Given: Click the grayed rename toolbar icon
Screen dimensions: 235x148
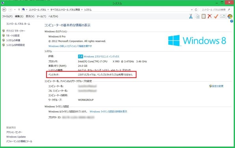Looking at the screenshot, I should point(222,16).
